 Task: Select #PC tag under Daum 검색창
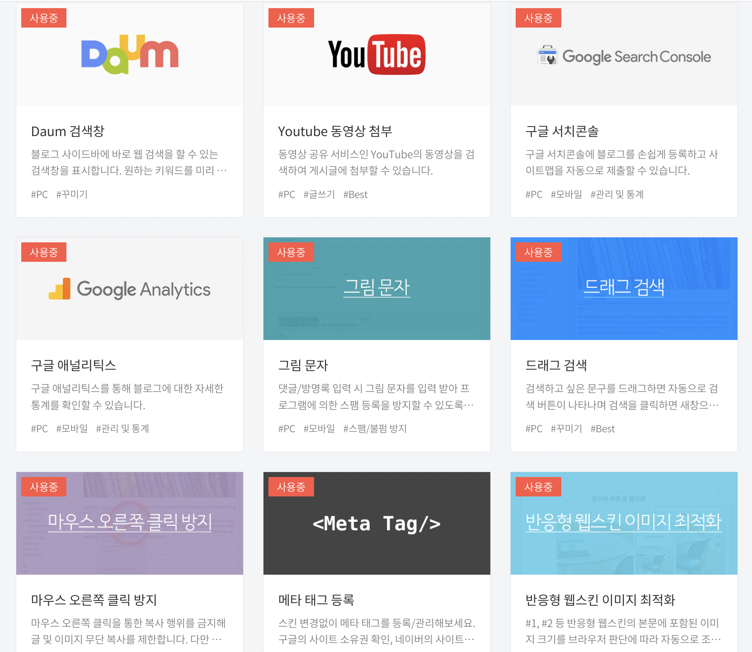39,194
